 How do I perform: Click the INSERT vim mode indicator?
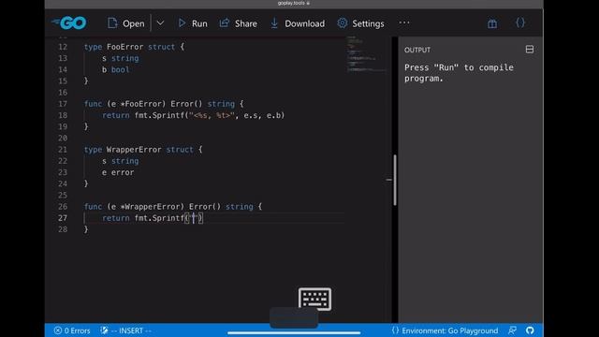(125, 330)
